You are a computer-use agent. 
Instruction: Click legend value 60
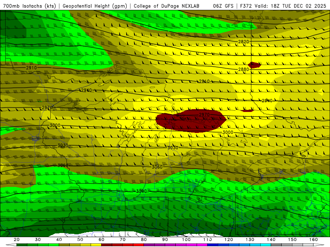(101, 240)
